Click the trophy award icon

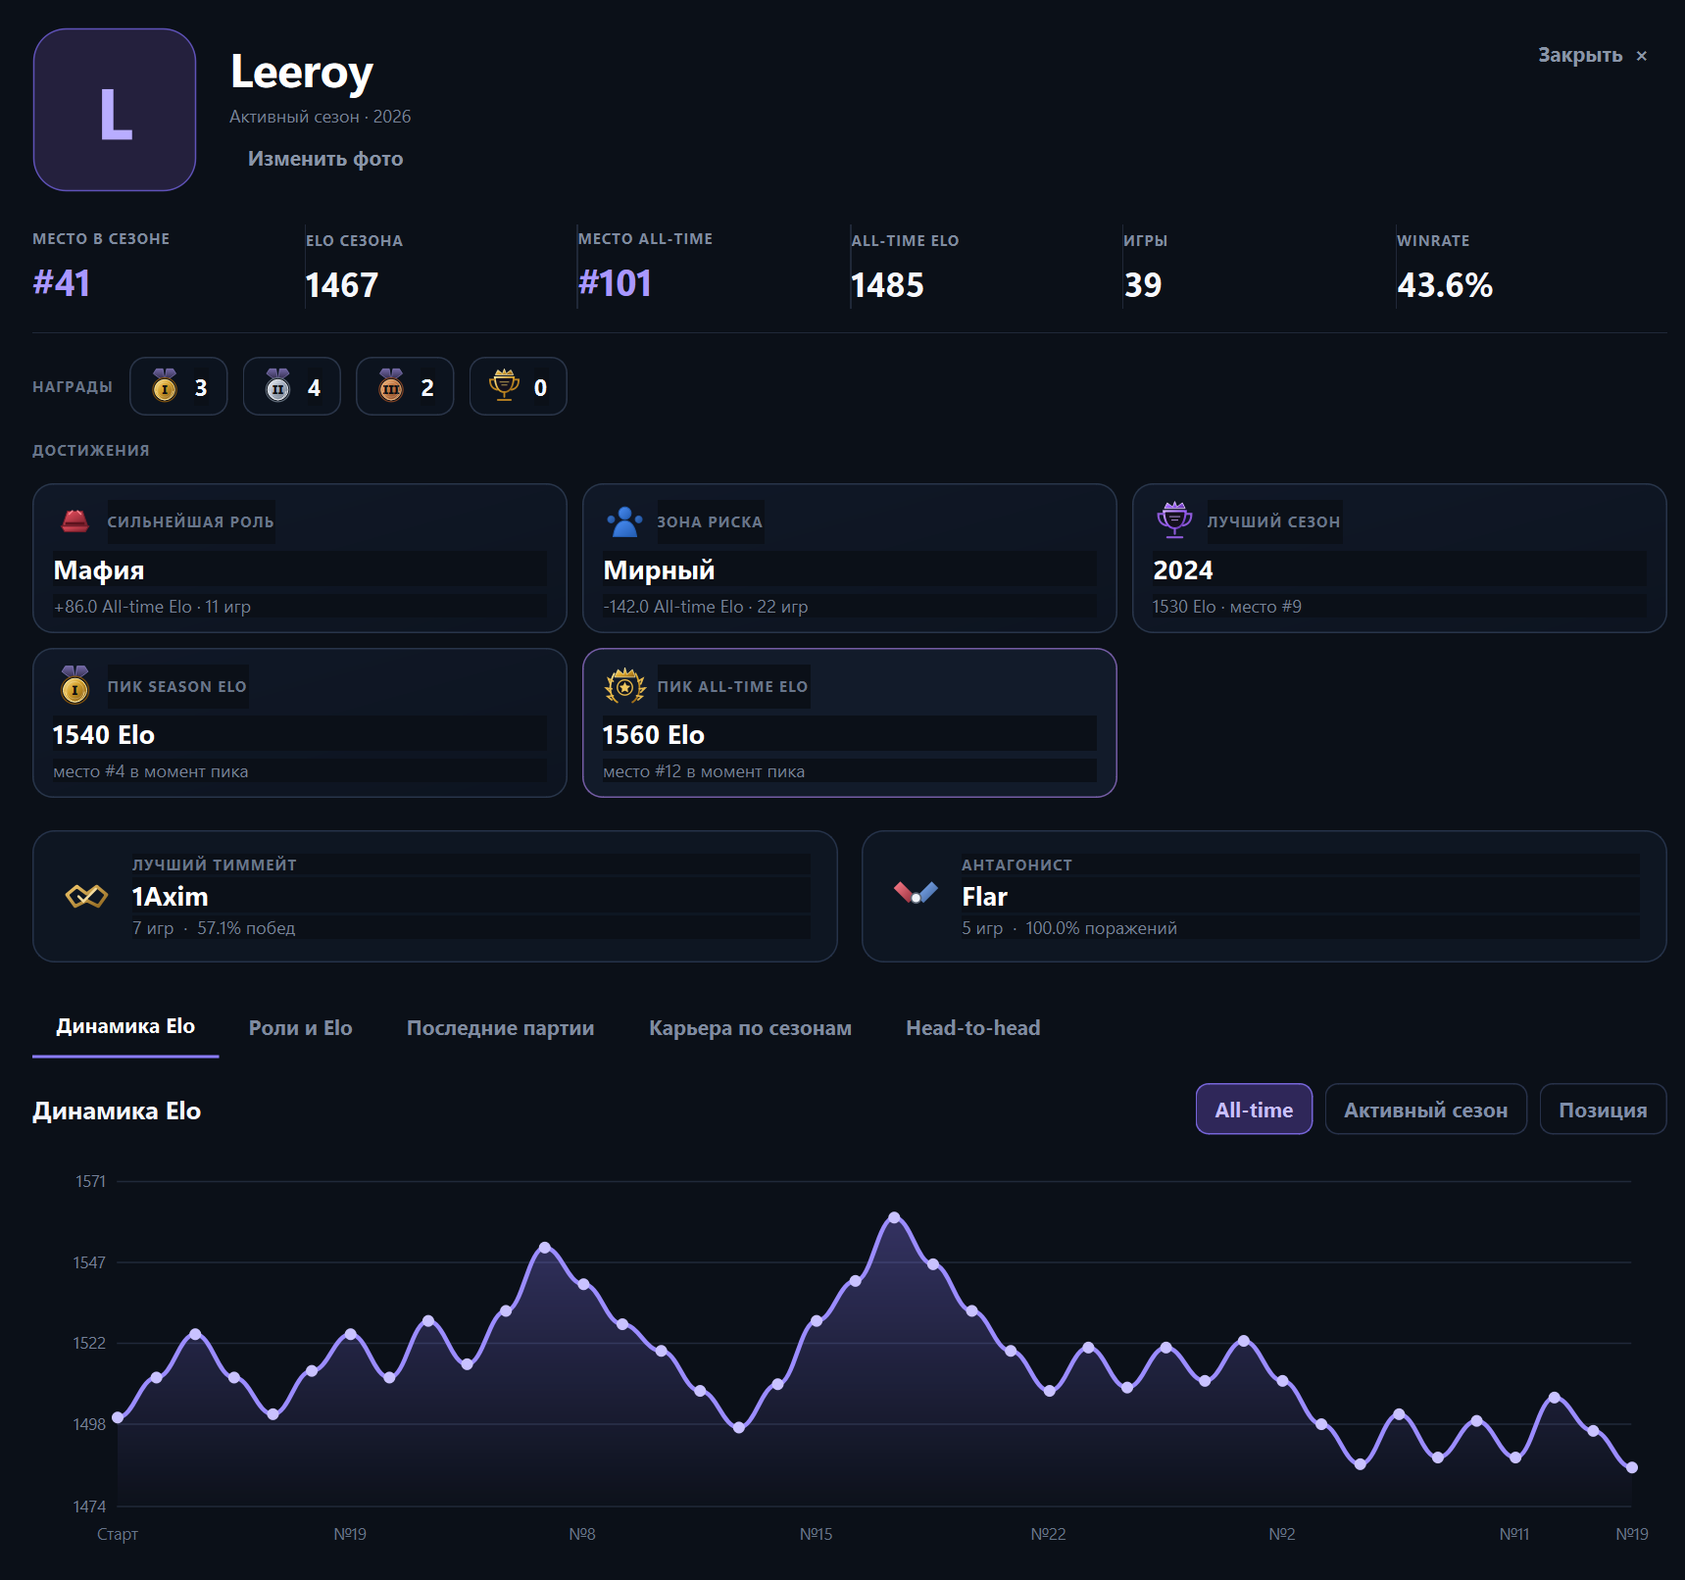[504, 385]
